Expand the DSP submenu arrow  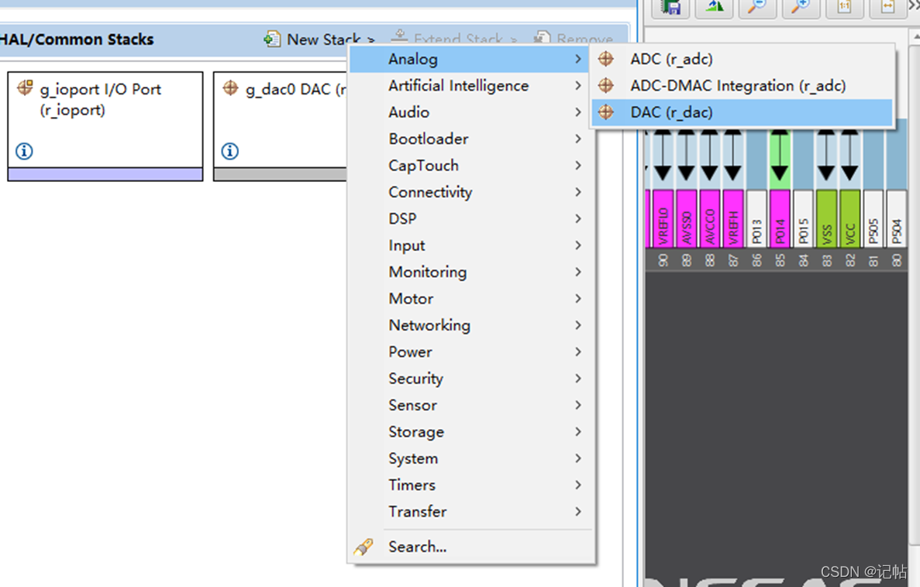pyautogui.click(x=578, y=218)
